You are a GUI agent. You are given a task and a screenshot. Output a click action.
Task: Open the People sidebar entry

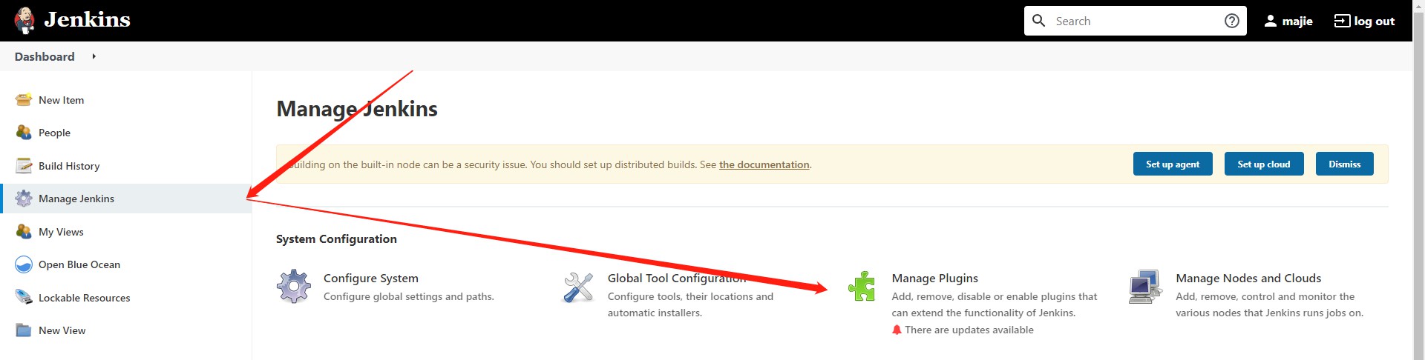click(54, 133)
